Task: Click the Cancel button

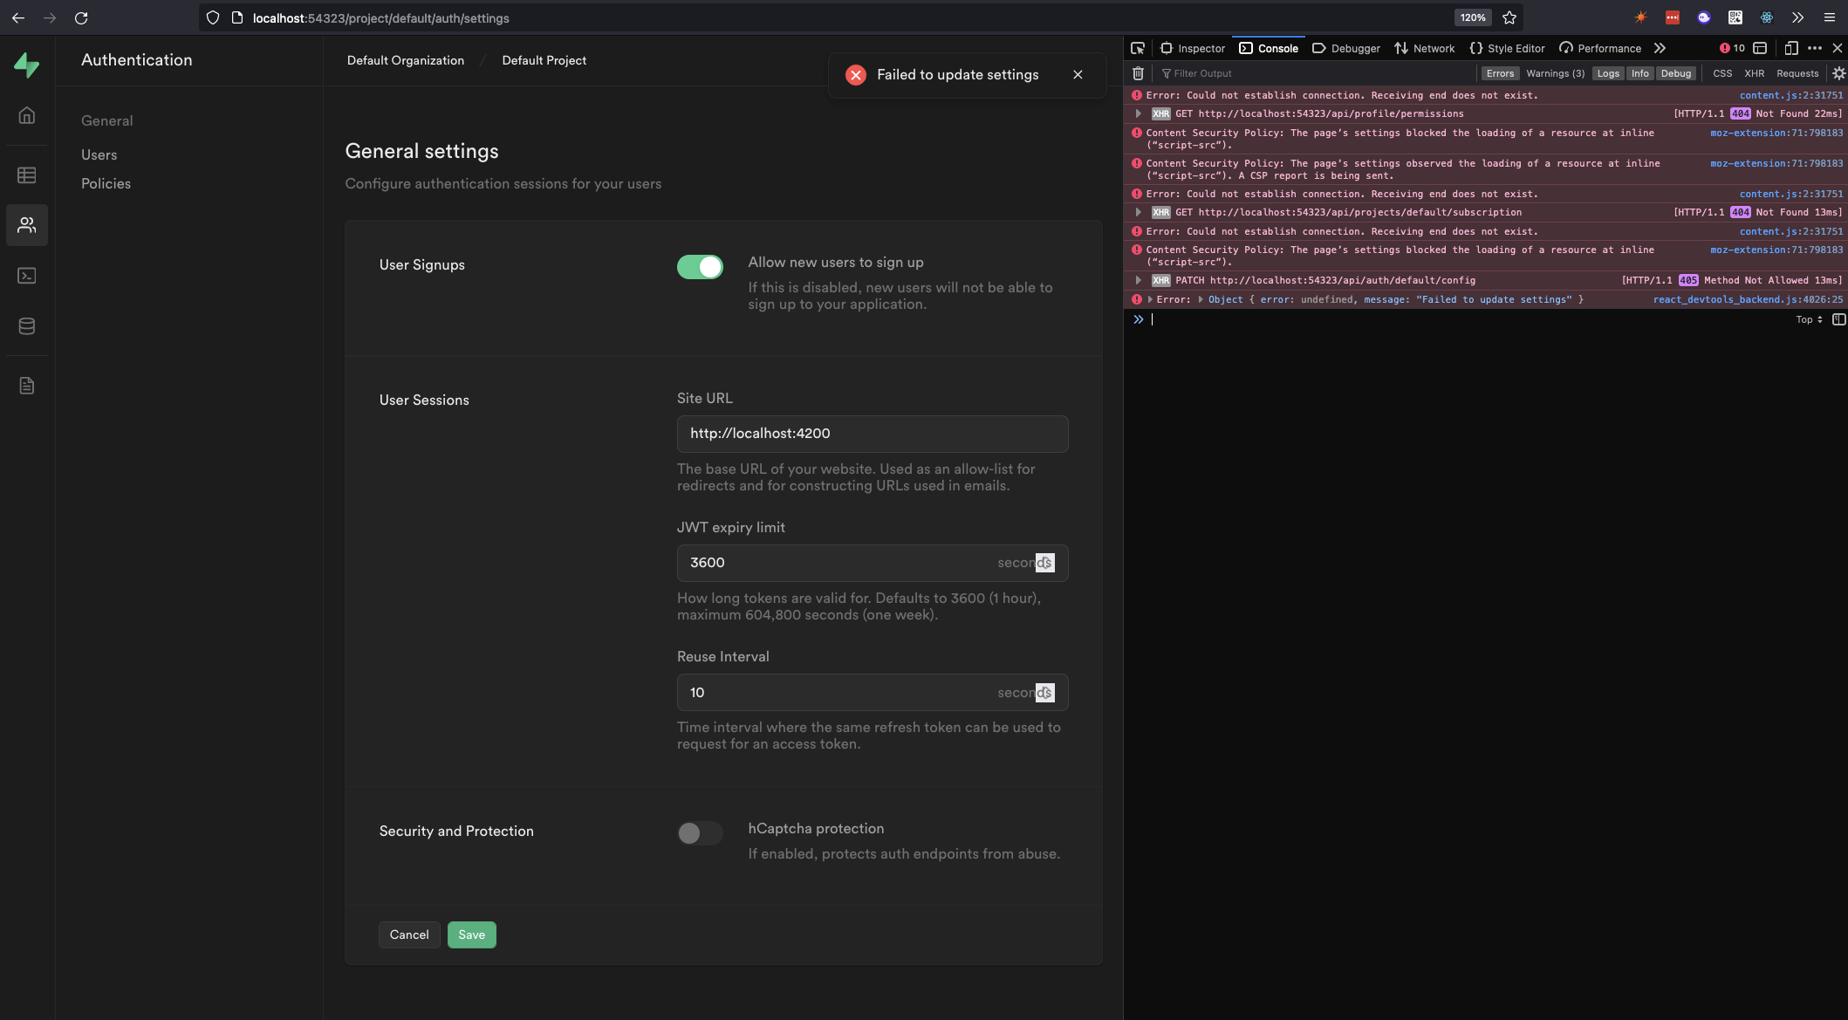Action: (409, 934)
